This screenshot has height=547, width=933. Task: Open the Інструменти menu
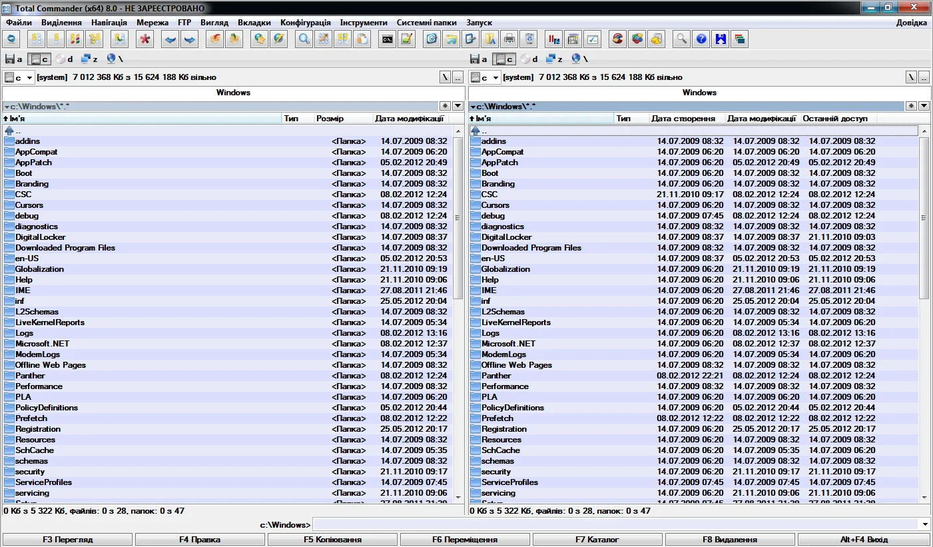[364, 23]
